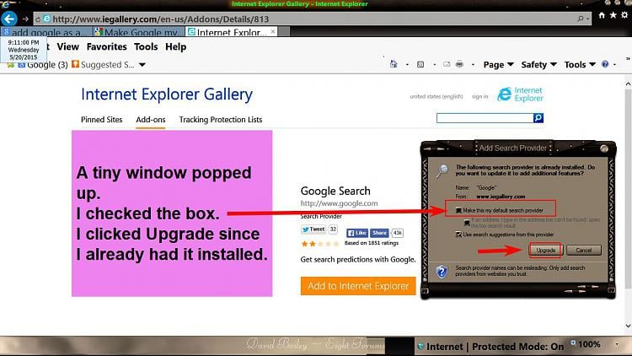This screenshot has width=632, height=356.
Task: Click the shield help icon in dialog
Action: [442, 271]
